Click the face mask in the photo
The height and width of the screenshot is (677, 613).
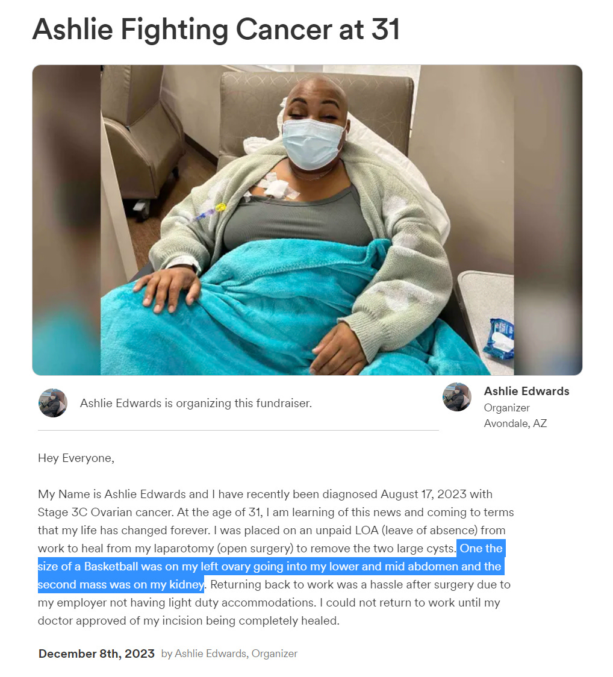(x=313, y=145)
